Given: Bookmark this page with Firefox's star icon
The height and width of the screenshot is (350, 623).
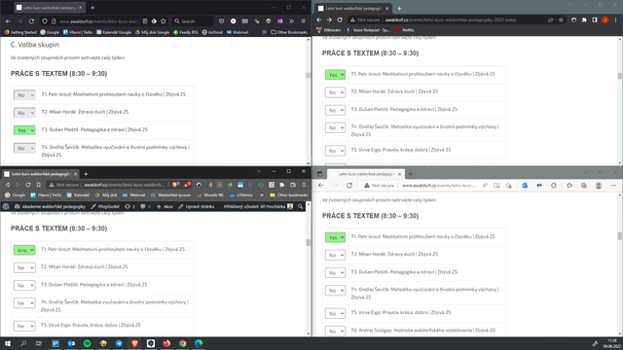Looking at the screenshot, I should click(164, 21).
